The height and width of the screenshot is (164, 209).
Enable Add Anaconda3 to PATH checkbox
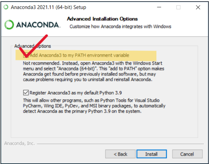(26, 55)
